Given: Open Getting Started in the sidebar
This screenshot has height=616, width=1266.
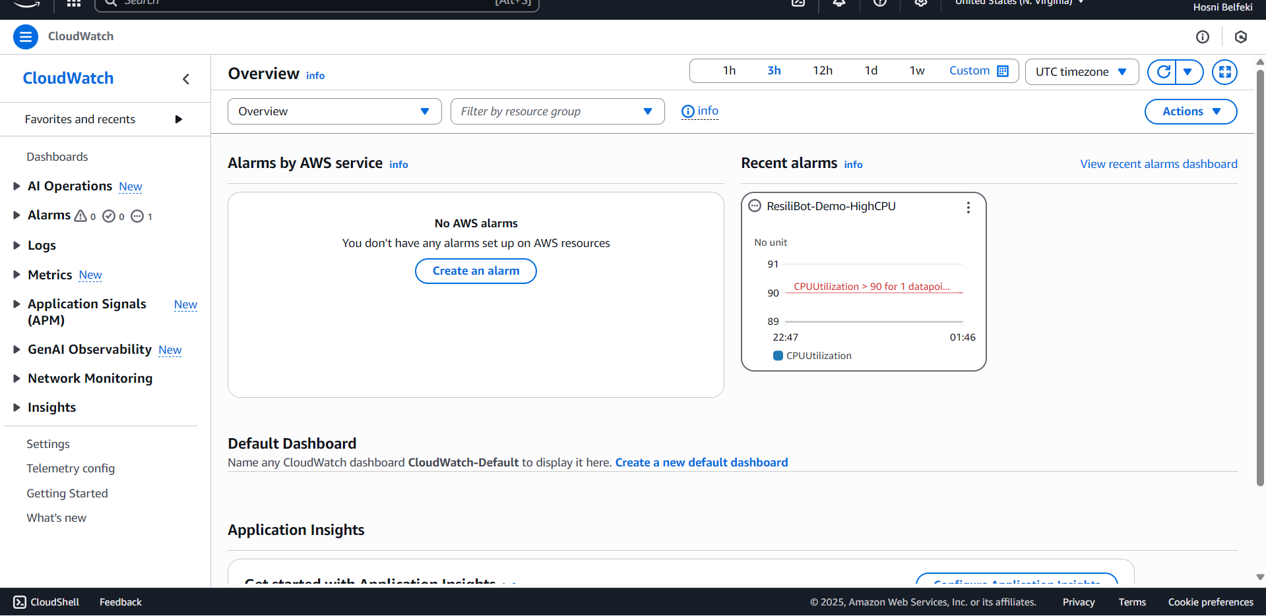Looking at the screenshot, I should (x=67, y=493).
